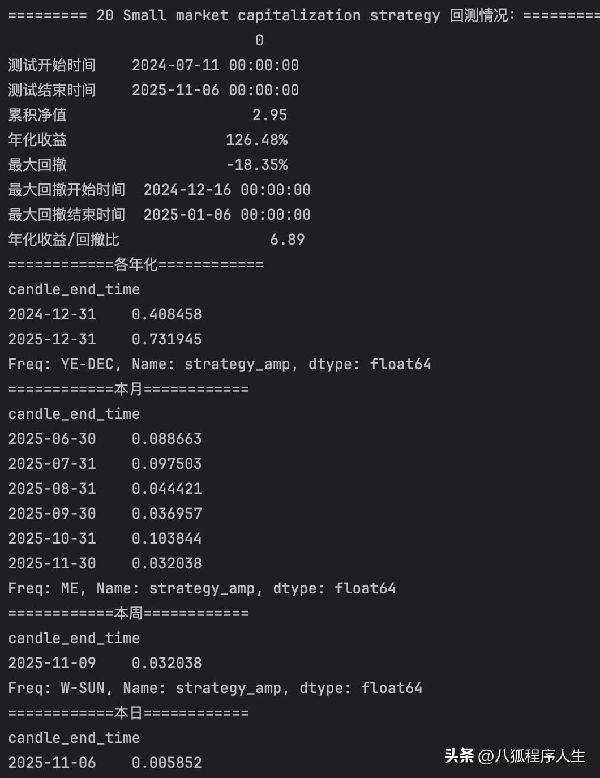Image resolution: width=600 pixels, height=778 pixels.
Task: Click the Freq: W-SUN line
Action: click(215, 688)
